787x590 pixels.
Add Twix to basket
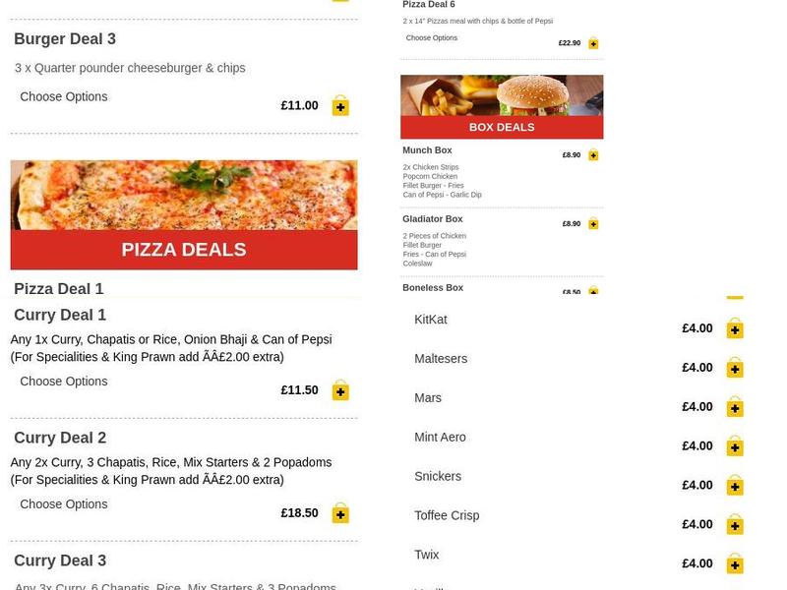[735, 564]
